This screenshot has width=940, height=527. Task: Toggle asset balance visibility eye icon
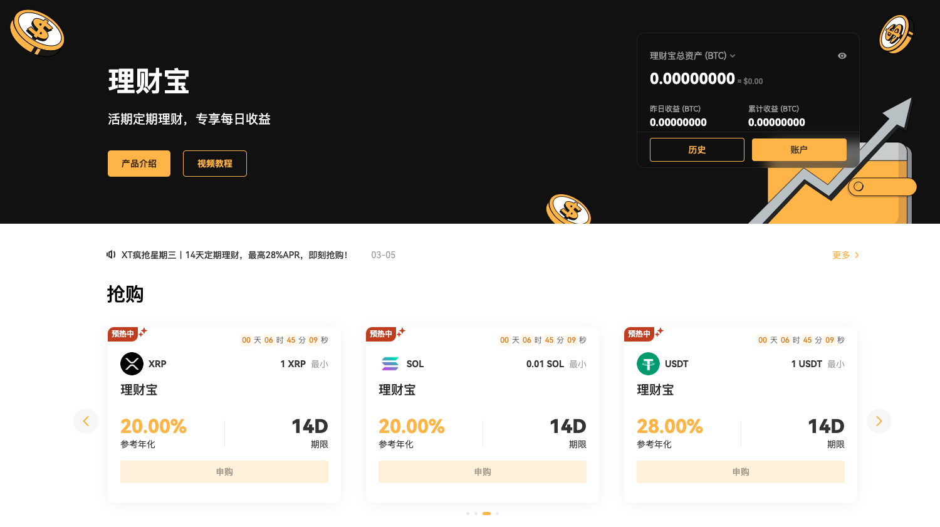[842, 56]
